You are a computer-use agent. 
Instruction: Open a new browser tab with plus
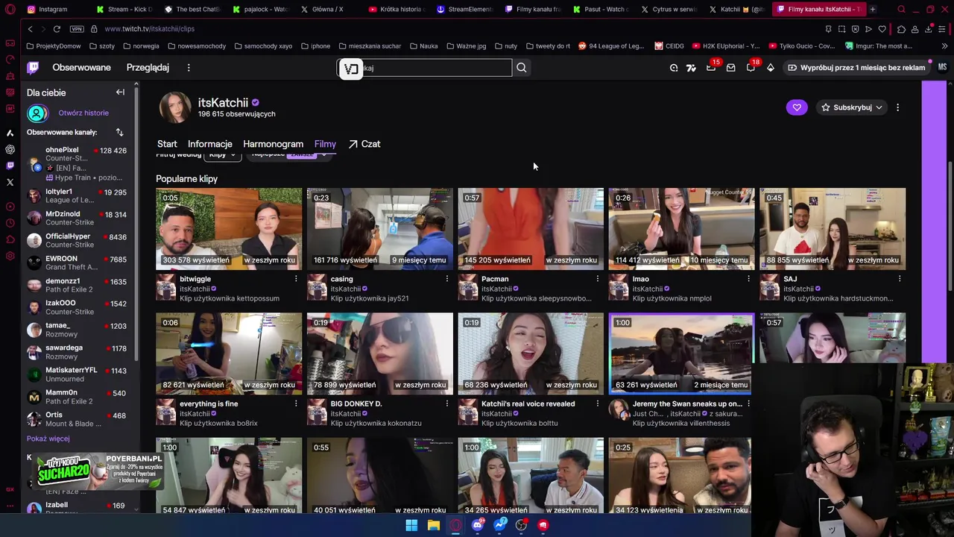click(873, 9)
